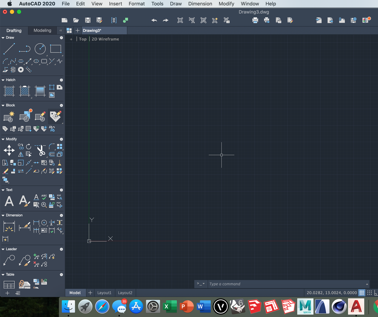The image size is (378, 317).
Task: Open Maya from the Dock
Action: (305, 307)
